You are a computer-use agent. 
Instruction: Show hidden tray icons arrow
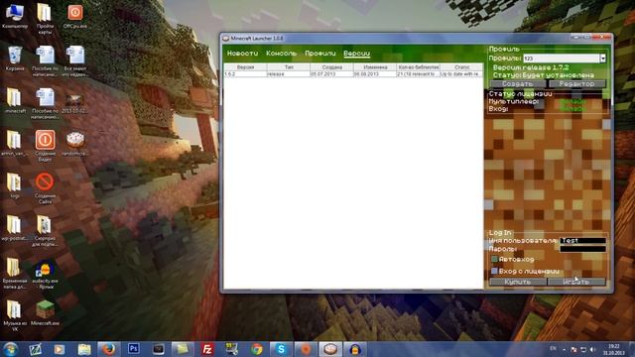point(564,349)
